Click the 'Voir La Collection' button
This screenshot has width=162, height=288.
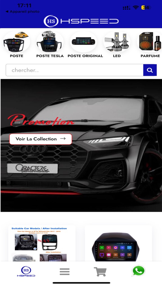click(40, 139)
